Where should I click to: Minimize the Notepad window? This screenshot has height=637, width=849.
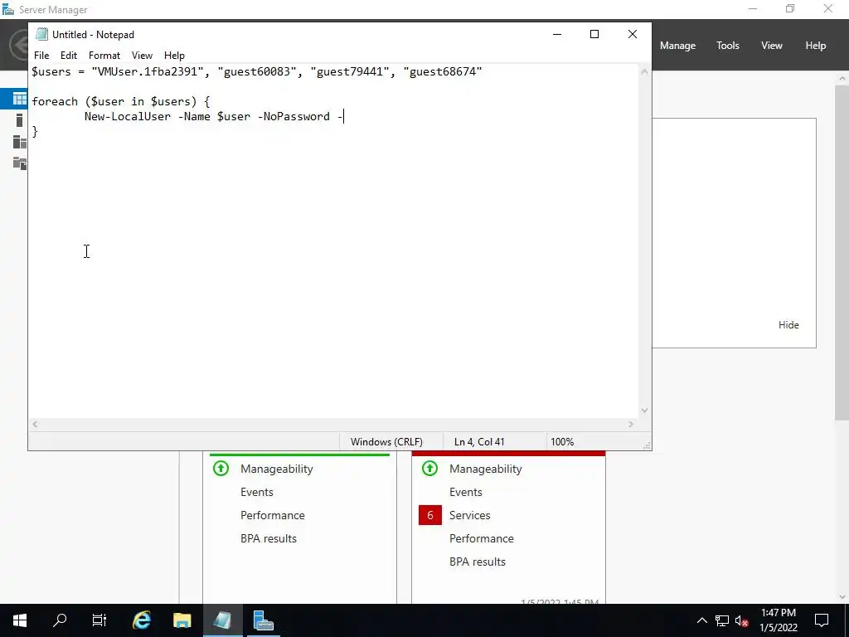coord(557,34)
